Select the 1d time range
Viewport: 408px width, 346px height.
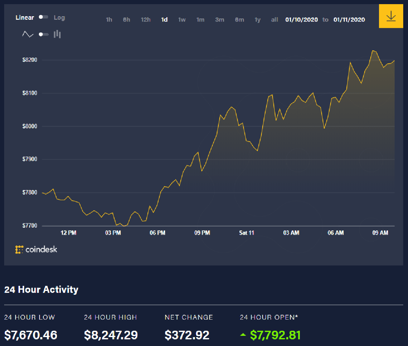(x=164, y=20)
